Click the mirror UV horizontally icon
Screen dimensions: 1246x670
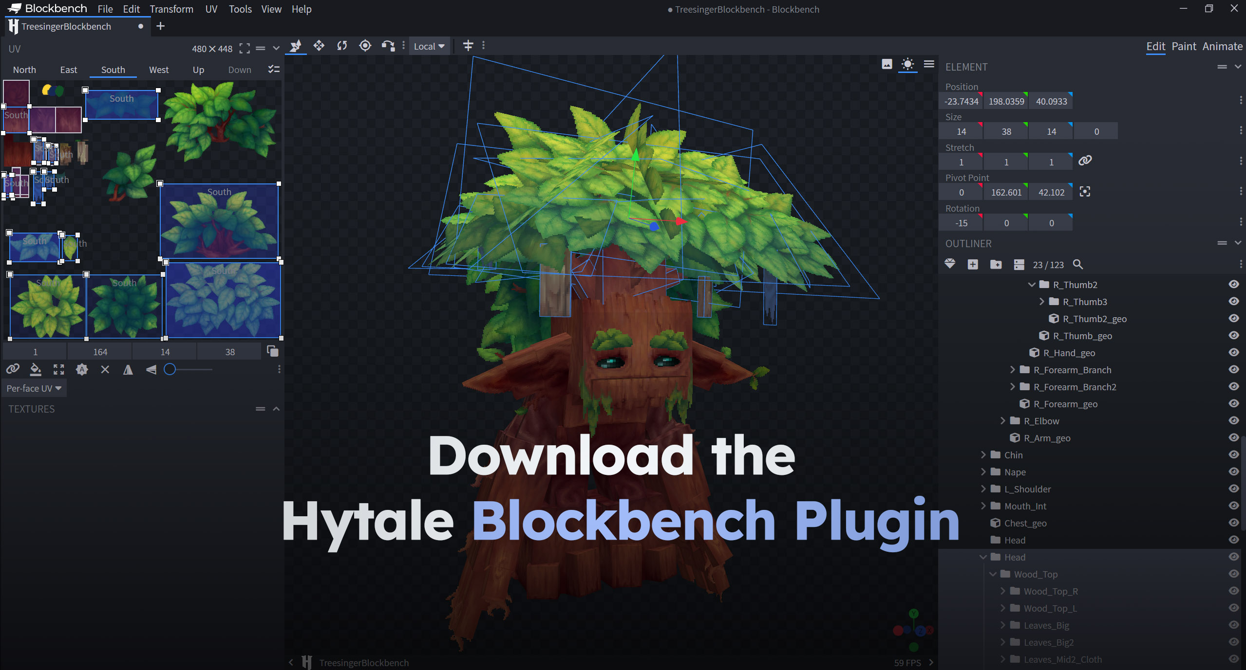(128, 370)
